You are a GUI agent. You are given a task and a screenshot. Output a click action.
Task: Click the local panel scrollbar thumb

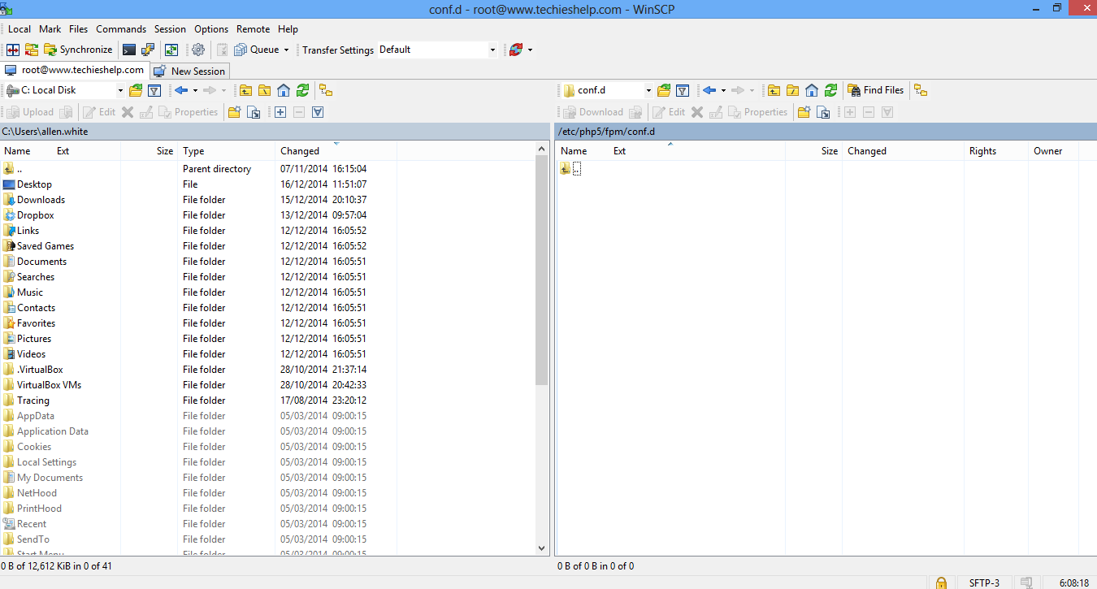(542, 271)
